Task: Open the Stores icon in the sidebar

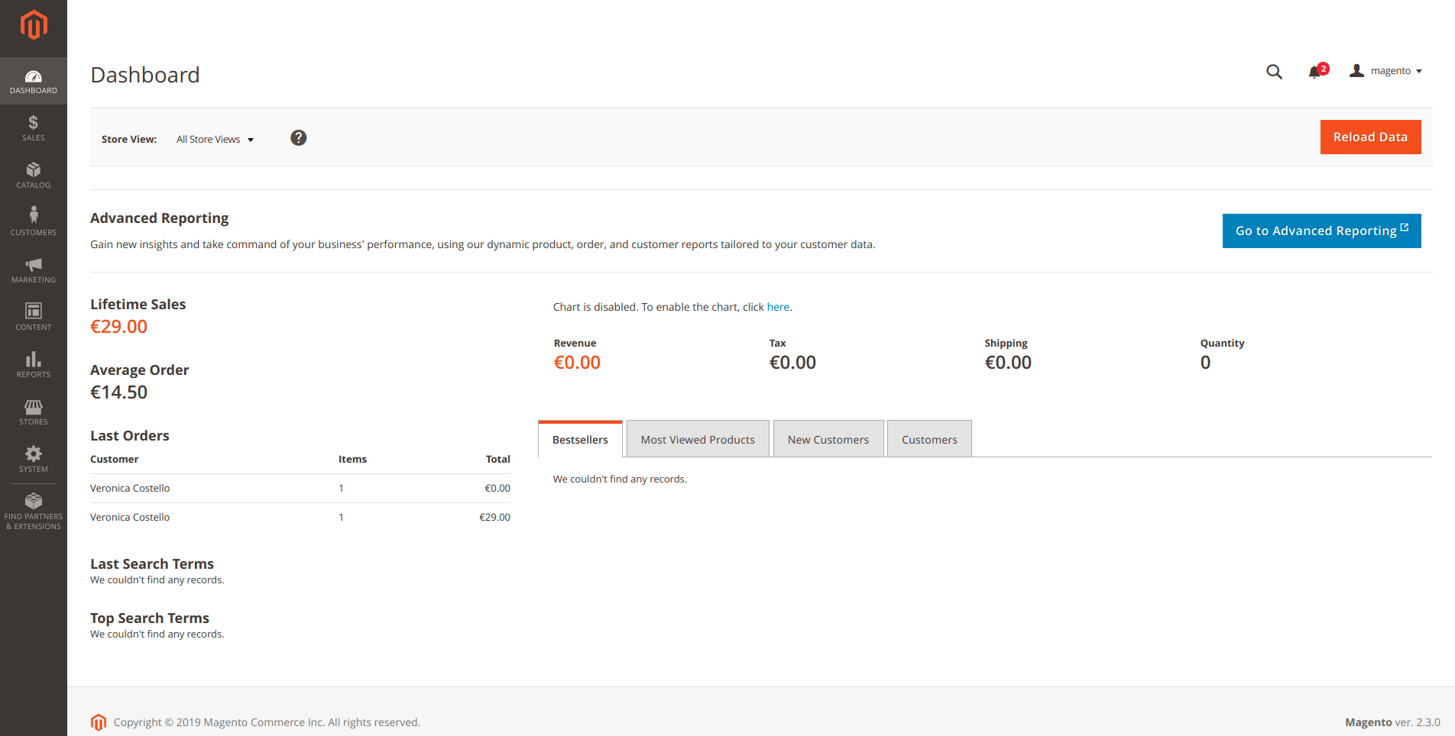Action: point(33,411)
